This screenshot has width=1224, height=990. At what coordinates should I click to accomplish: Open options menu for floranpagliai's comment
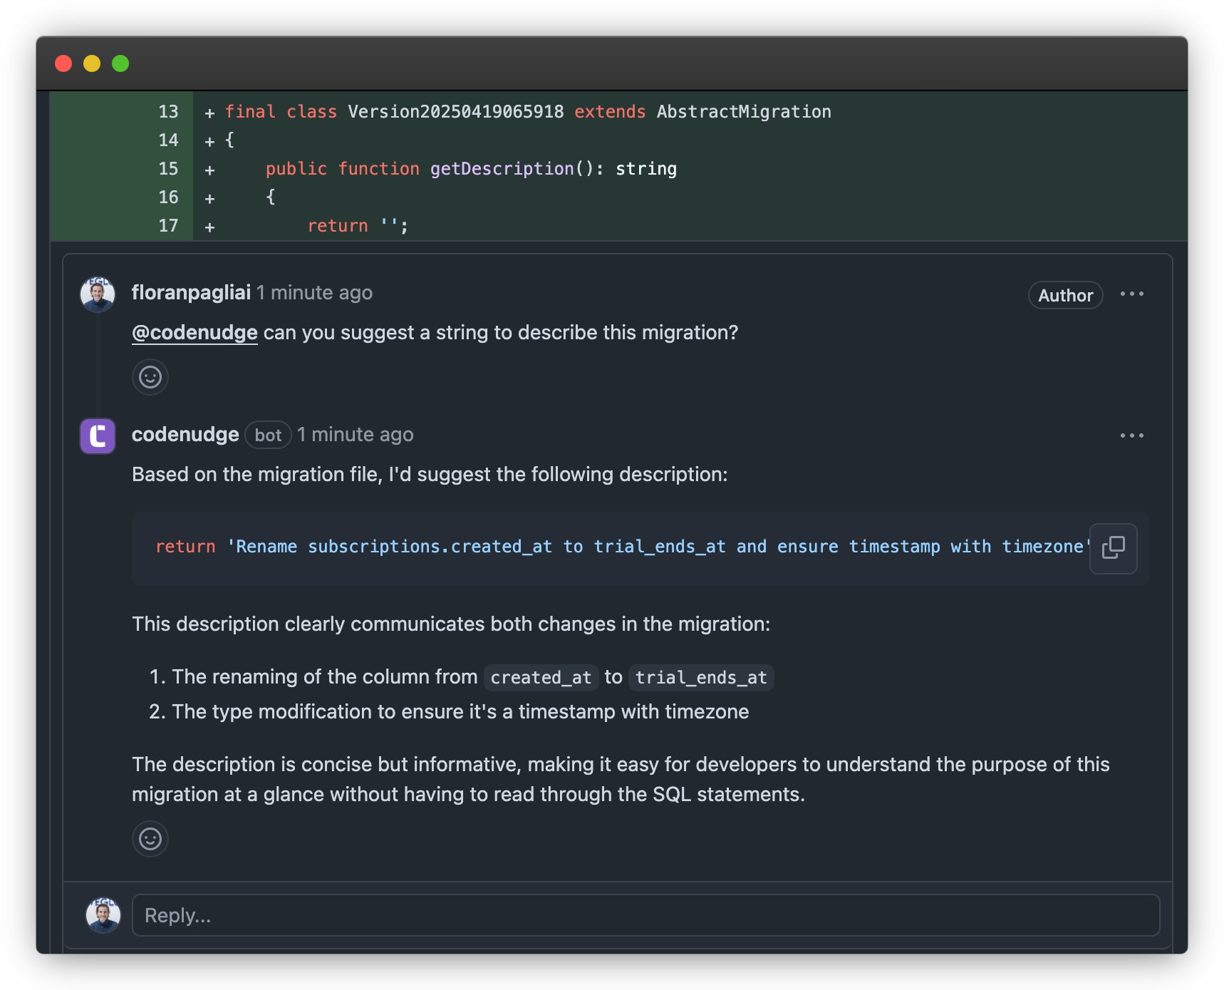[x=1131, y=294]
